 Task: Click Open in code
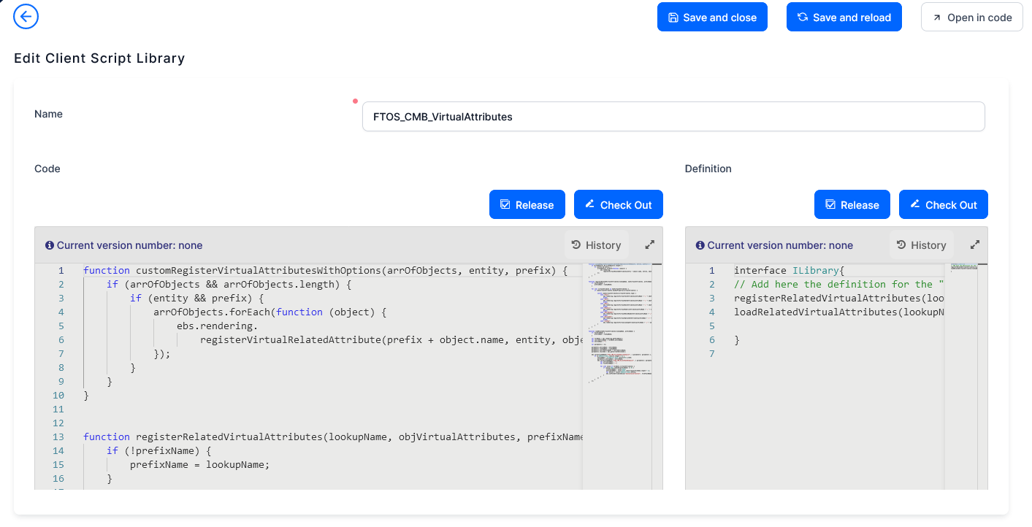(x=971, y=17)
